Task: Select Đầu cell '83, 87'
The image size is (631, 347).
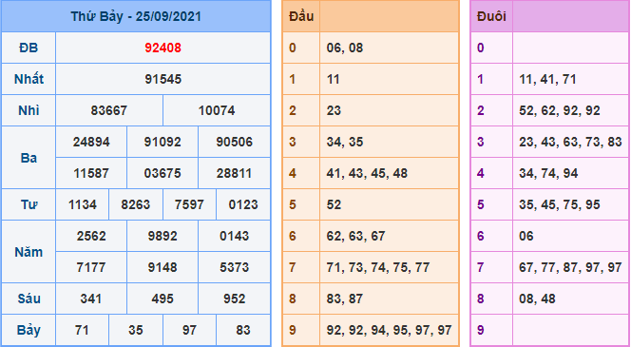Action: tap(389, 299)
